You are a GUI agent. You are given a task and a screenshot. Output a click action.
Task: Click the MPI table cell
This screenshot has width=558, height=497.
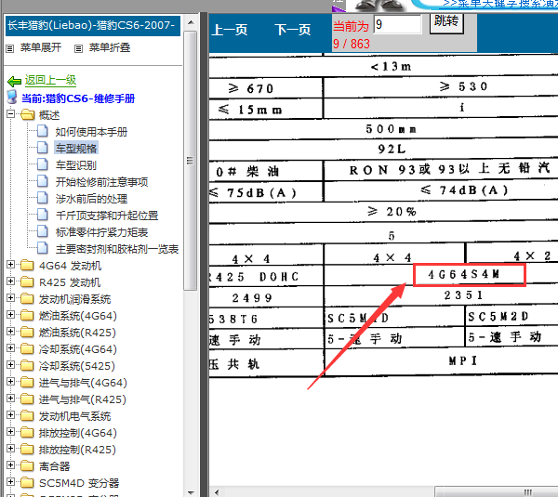tap(462, 361)
